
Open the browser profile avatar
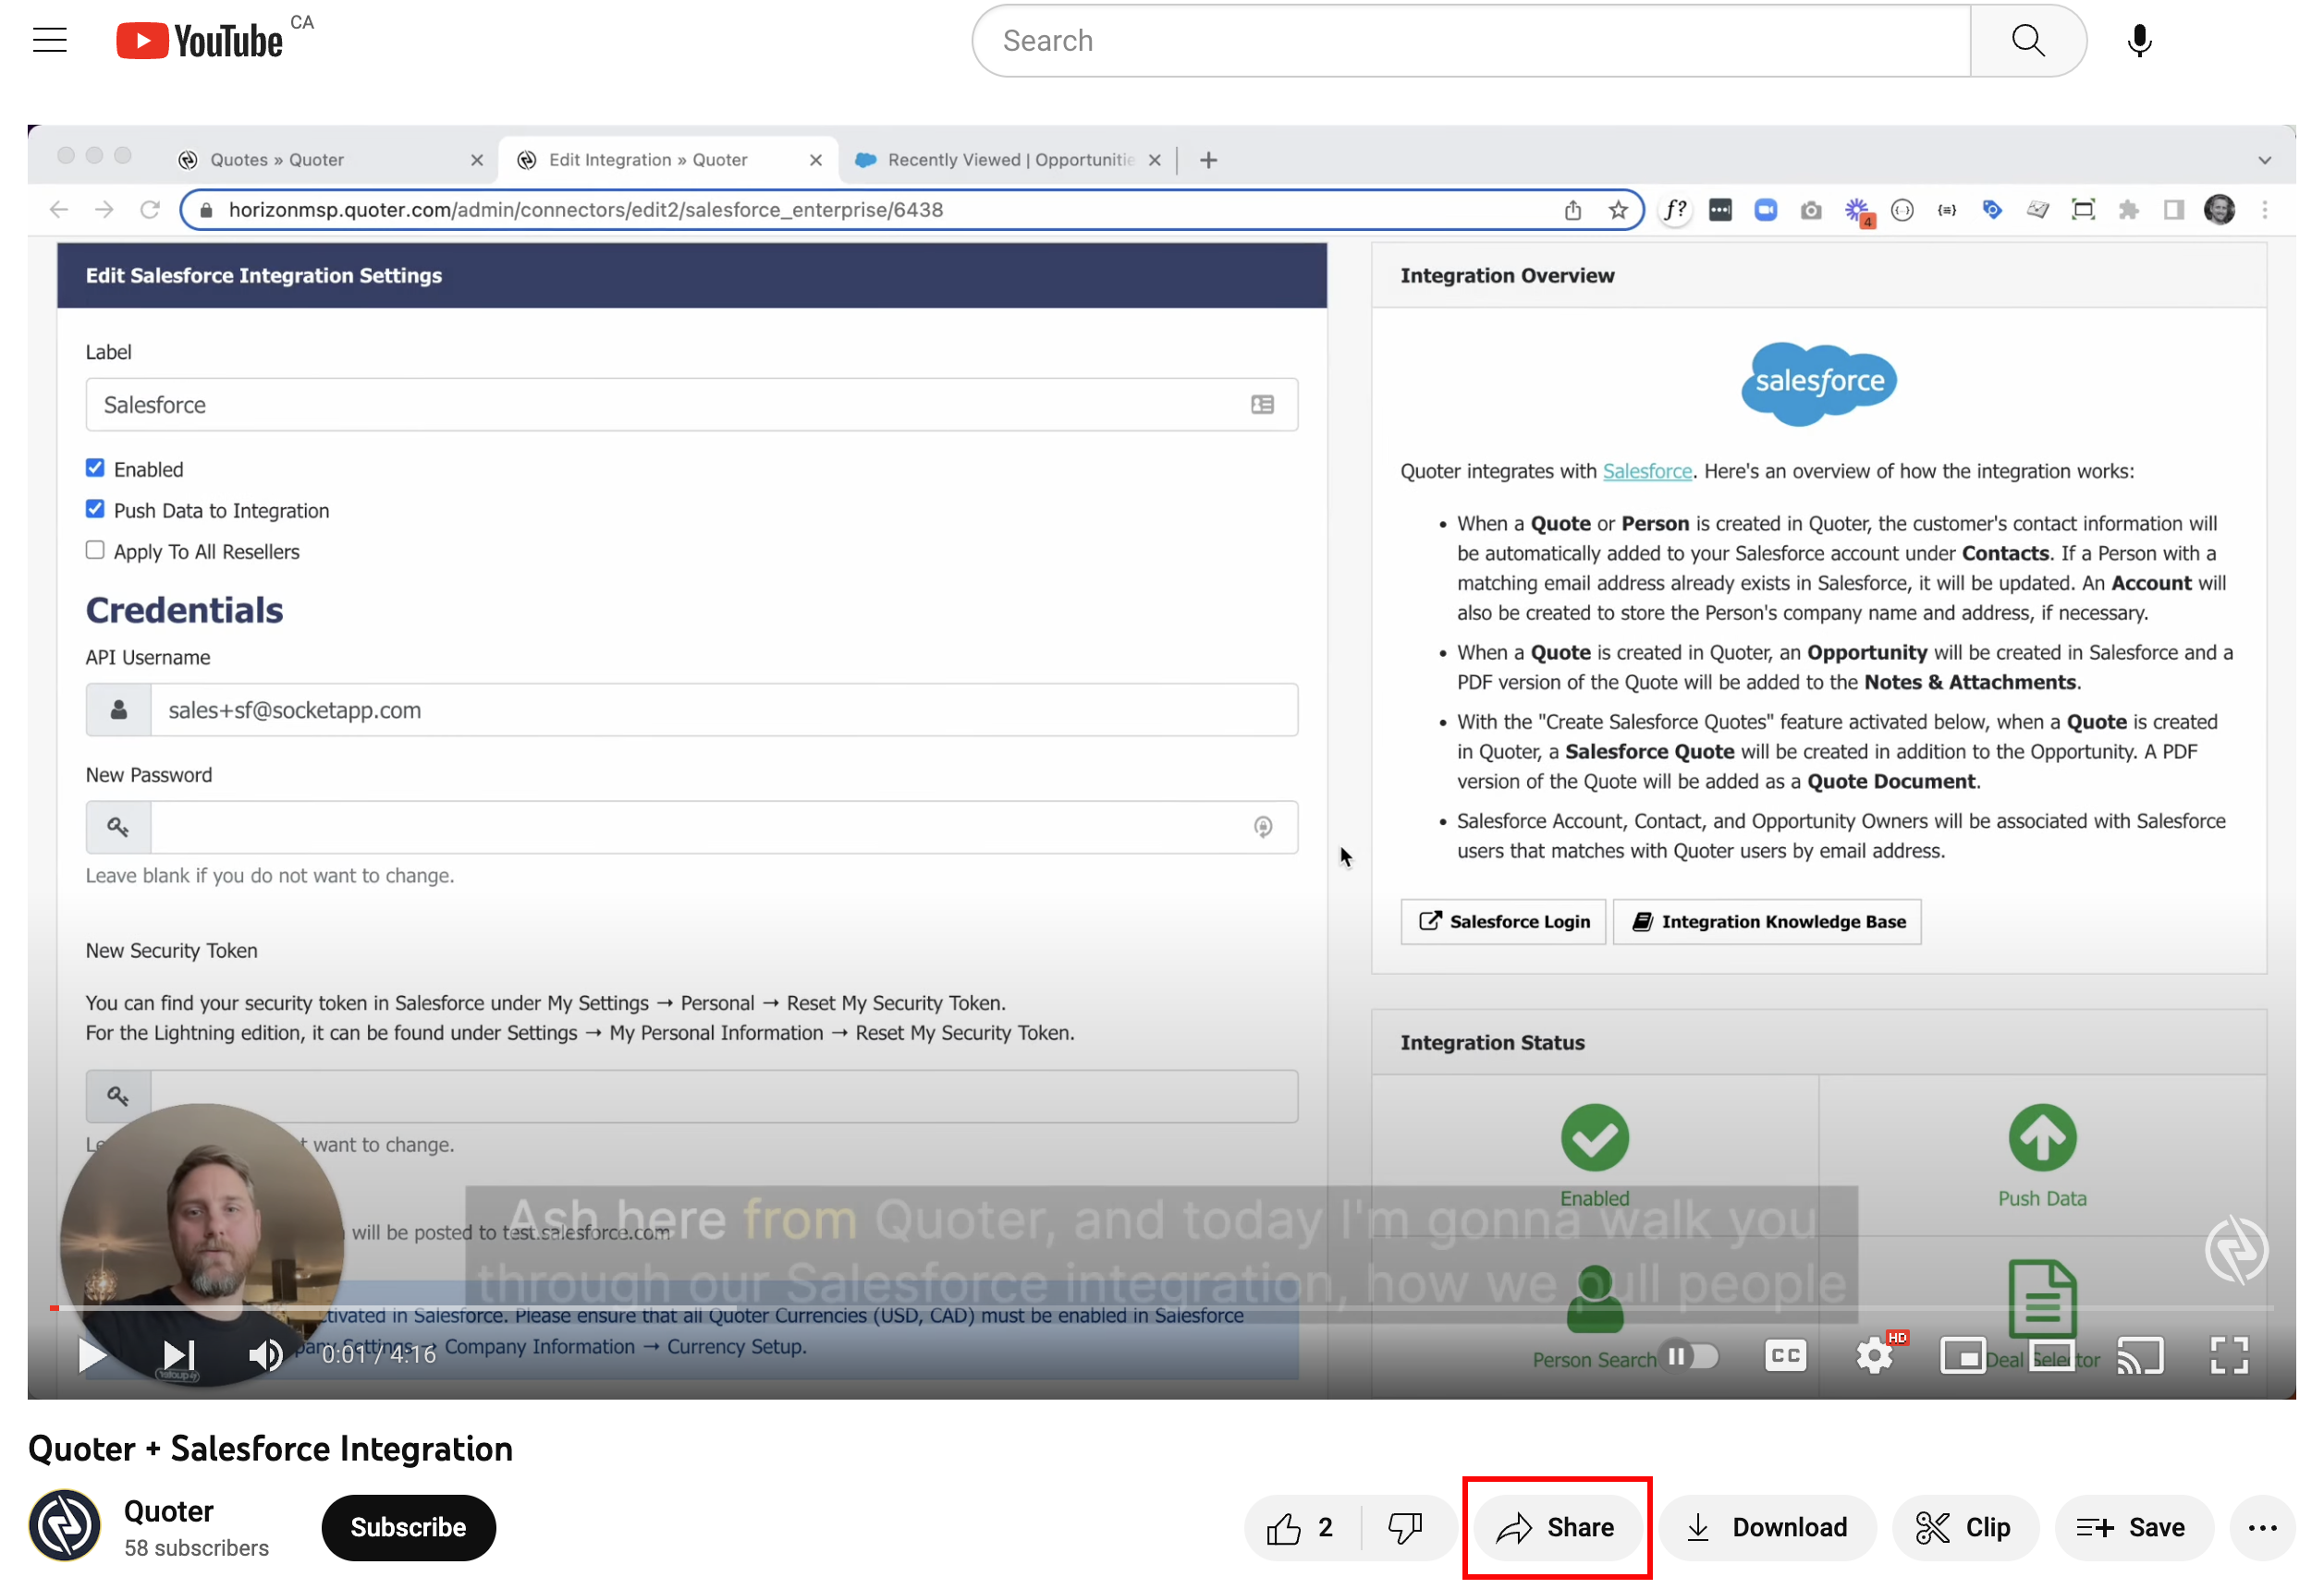pos(2219,210)
